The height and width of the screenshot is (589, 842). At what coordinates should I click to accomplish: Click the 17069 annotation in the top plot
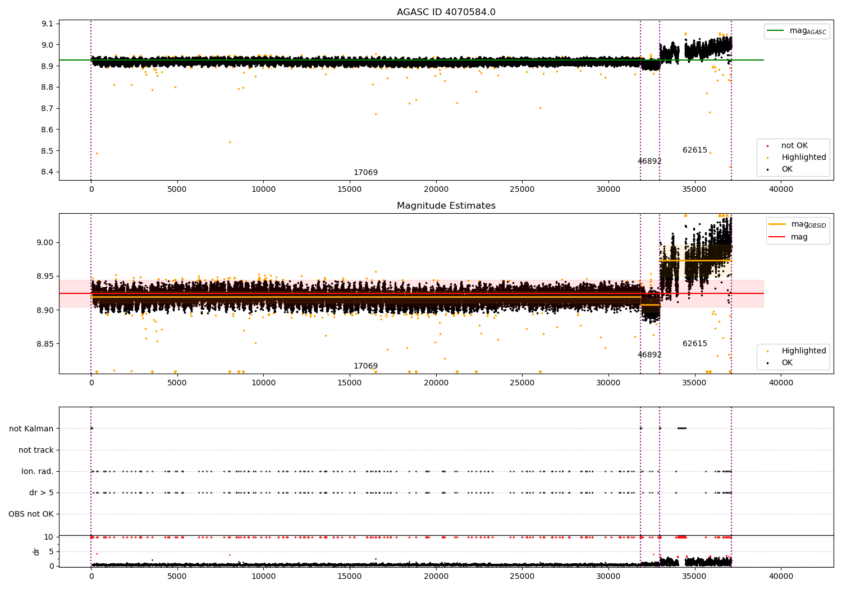(x=365, y=173)
